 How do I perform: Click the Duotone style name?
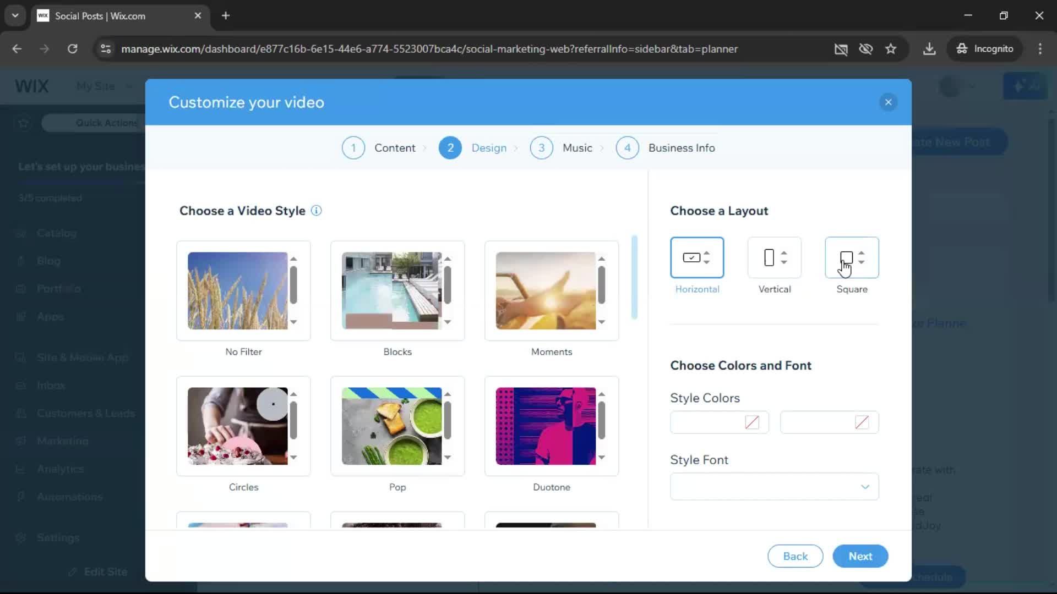click(x=552, y=487)
